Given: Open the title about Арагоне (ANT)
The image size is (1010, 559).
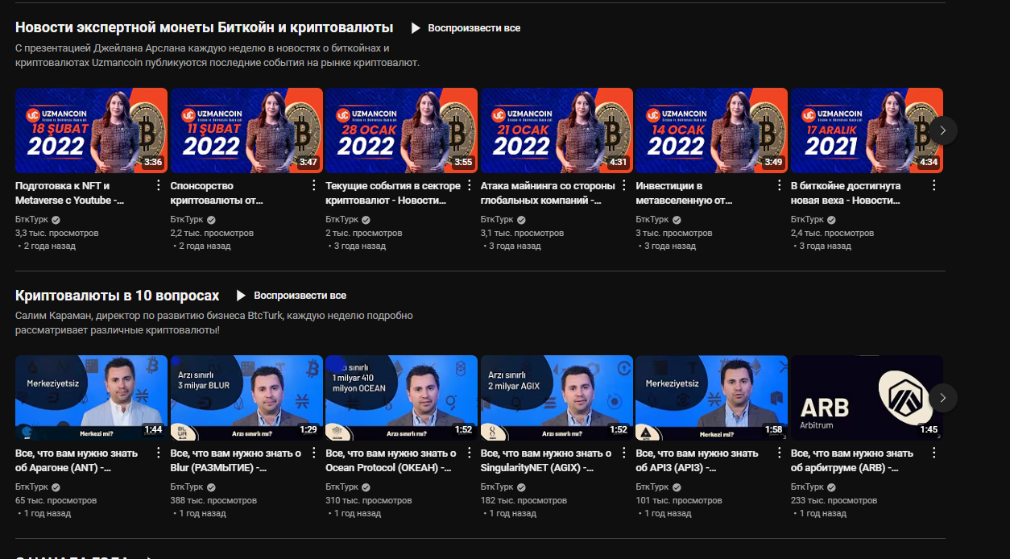Looking at the screenshot, I should pyautogui.click(x=77, y=460).
